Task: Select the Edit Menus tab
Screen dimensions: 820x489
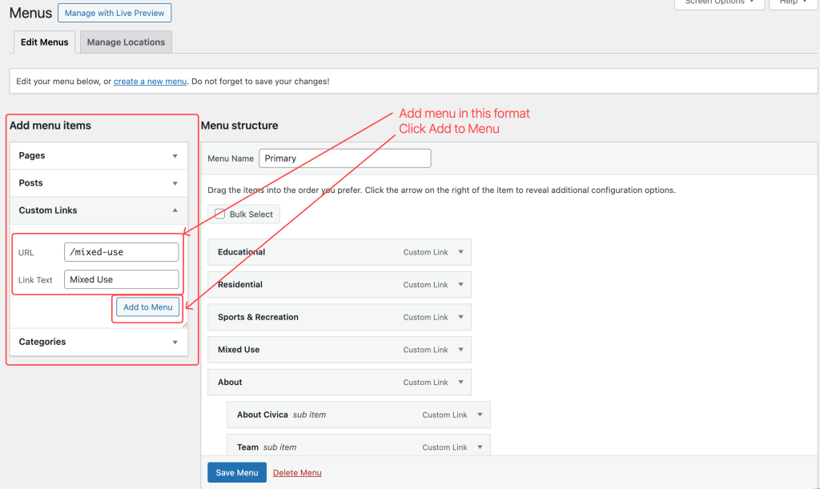Action: pos(45,42)
